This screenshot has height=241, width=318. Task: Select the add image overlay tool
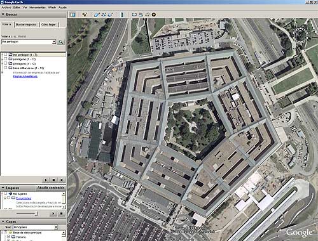110,15
